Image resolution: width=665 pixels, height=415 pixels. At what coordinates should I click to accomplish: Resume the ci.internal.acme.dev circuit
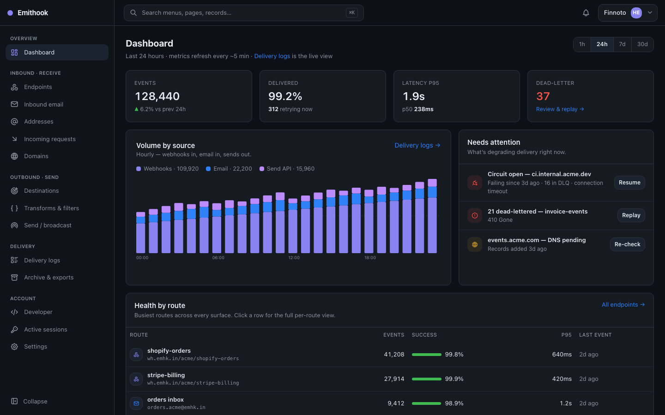[x=629, y=183]
